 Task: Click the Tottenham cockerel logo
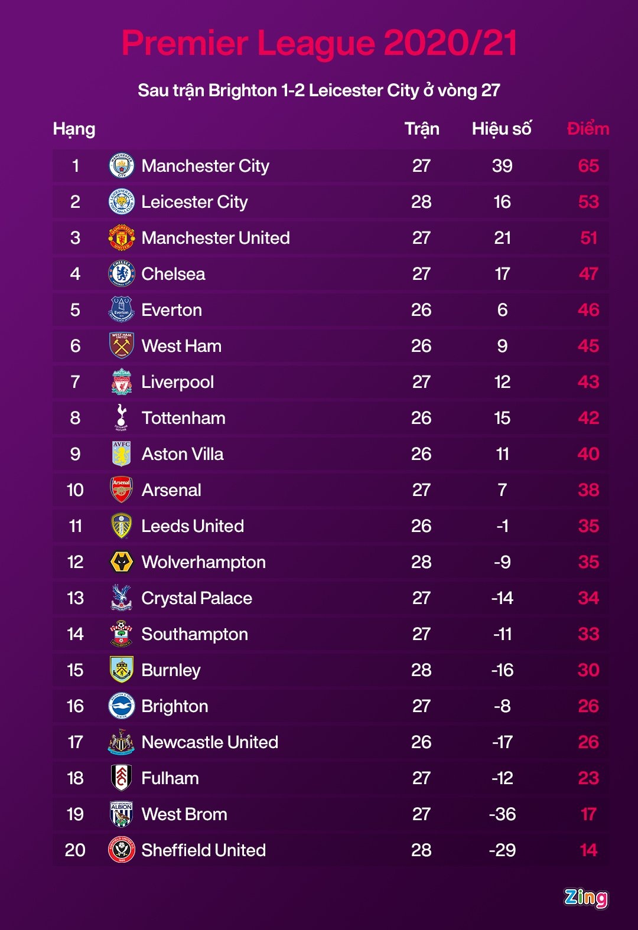(x=122, y=417)
